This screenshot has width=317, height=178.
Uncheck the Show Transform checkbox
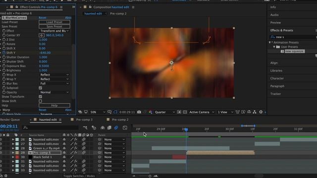[x=41, y=97]
